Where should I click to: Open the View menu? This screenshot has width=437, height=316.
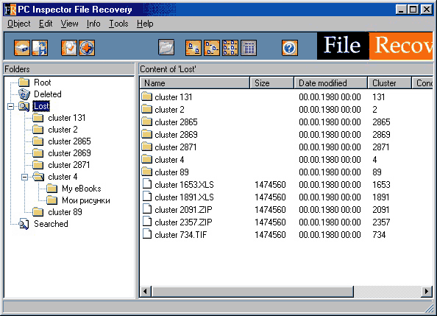69,24
